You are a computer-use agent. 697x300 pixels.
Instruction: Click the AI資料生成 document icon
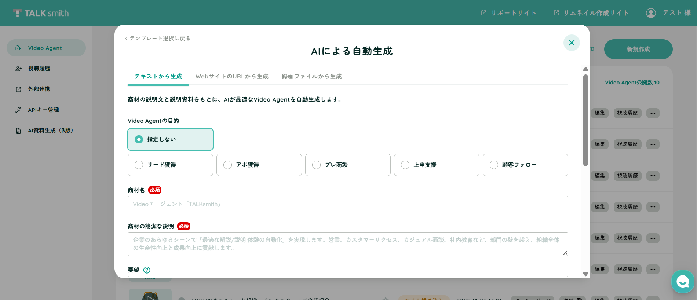click(x=18, y=131)
